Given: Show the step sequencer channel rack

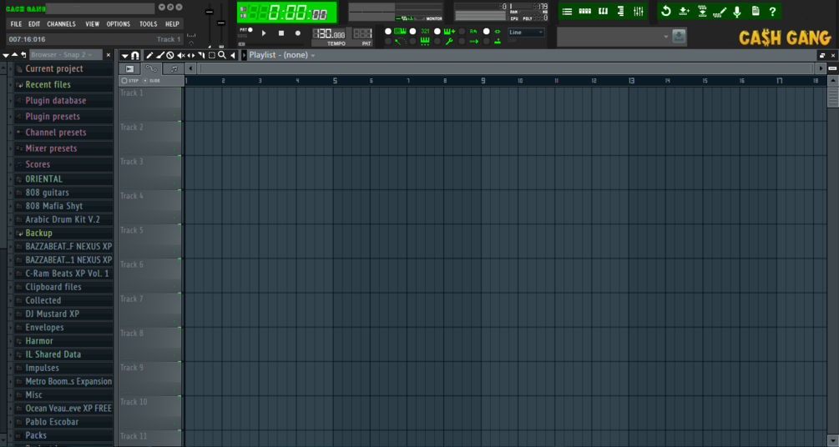Looking at the screenshot, I should (x=585, y=11).
